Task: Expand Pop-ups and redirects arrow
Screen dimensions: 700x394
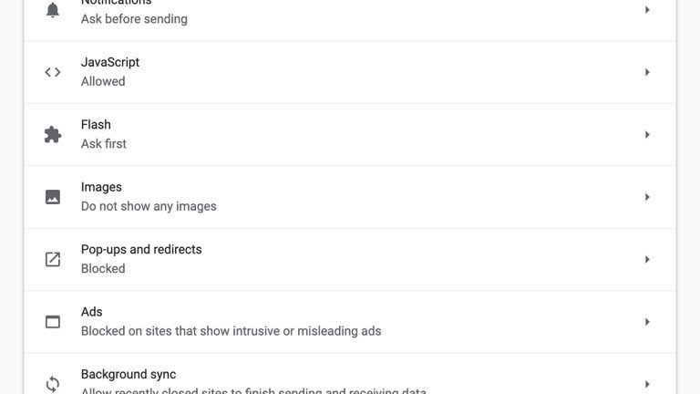Action: [x=647, y=260]
